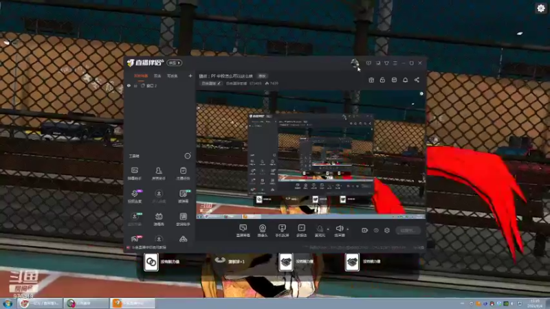The height and width of the screenshot is (309, 550).
Task: Add a camera source
Action: point(263,231)
